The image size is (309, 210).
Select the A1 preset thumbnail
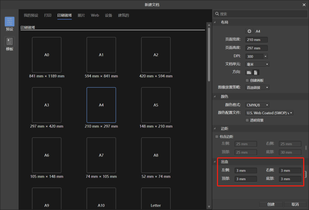pos(101,55)
